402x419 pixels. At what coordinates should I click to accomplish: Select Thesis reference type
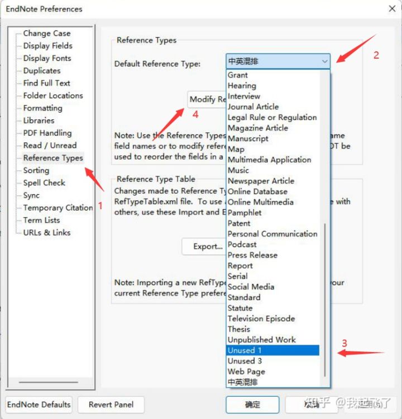273,329
